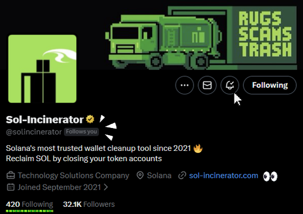This screenshot has width=303, height=214.
Task: Click the location pin icon
Action: coord(140,176)
